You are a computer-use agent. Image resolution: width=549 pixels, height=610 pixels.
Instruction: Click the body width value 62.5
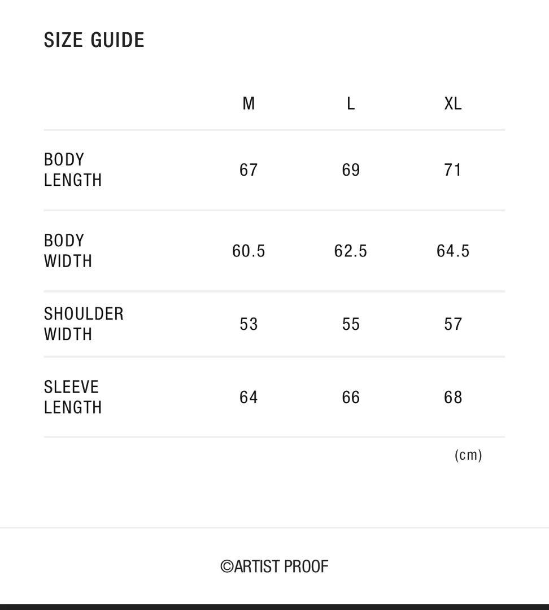click(351, 251)
